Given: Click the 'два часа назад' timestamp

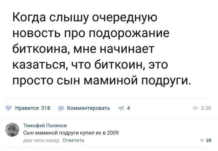Looking at the screenshot, I should [x=41, y=140].
